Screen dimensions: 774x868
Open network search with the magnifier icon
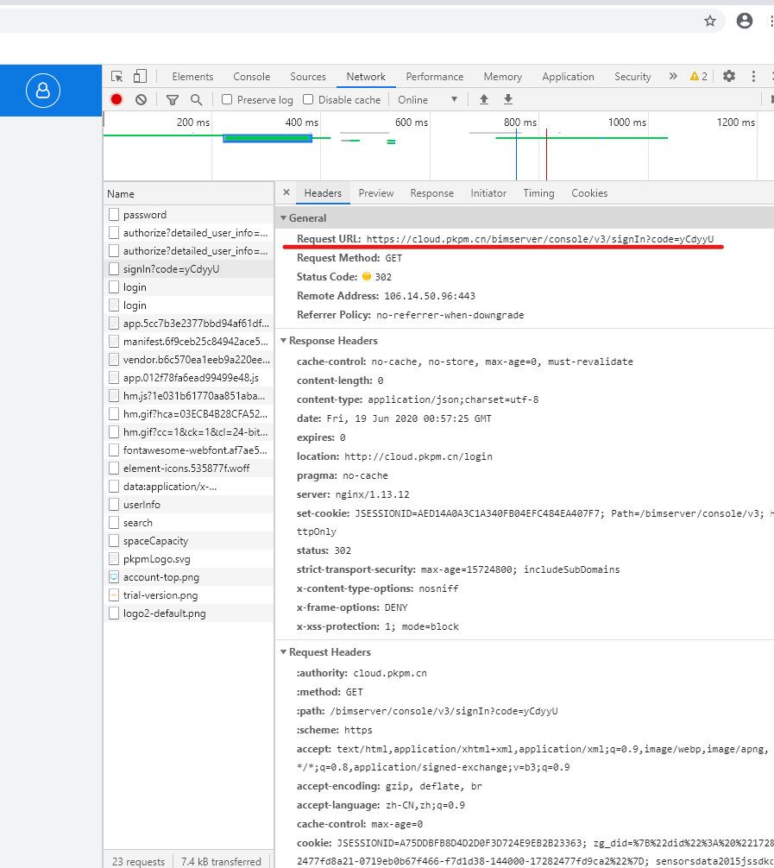point(195,99)
